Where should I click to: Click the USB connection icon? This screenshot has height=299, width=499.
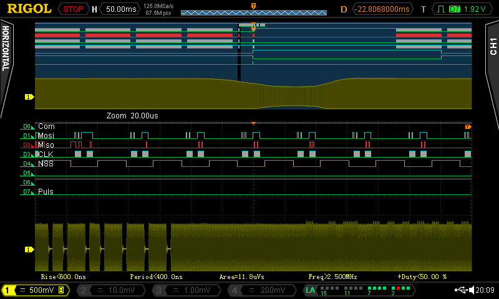tap(462, 290)
